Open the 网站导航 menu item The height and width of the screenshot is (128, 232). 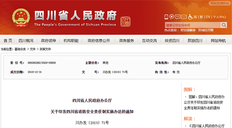tap(218, 41)
